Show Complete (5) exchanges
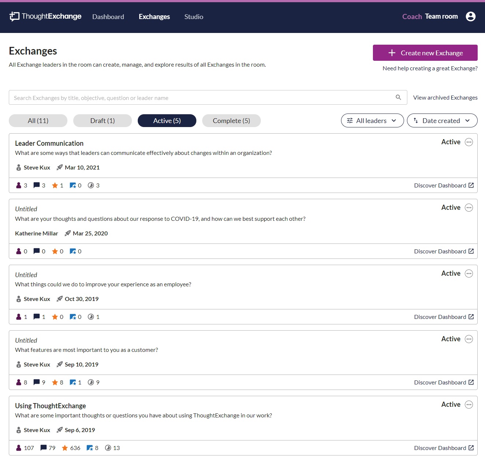This screenshot has width=485, height=465. 232,120
